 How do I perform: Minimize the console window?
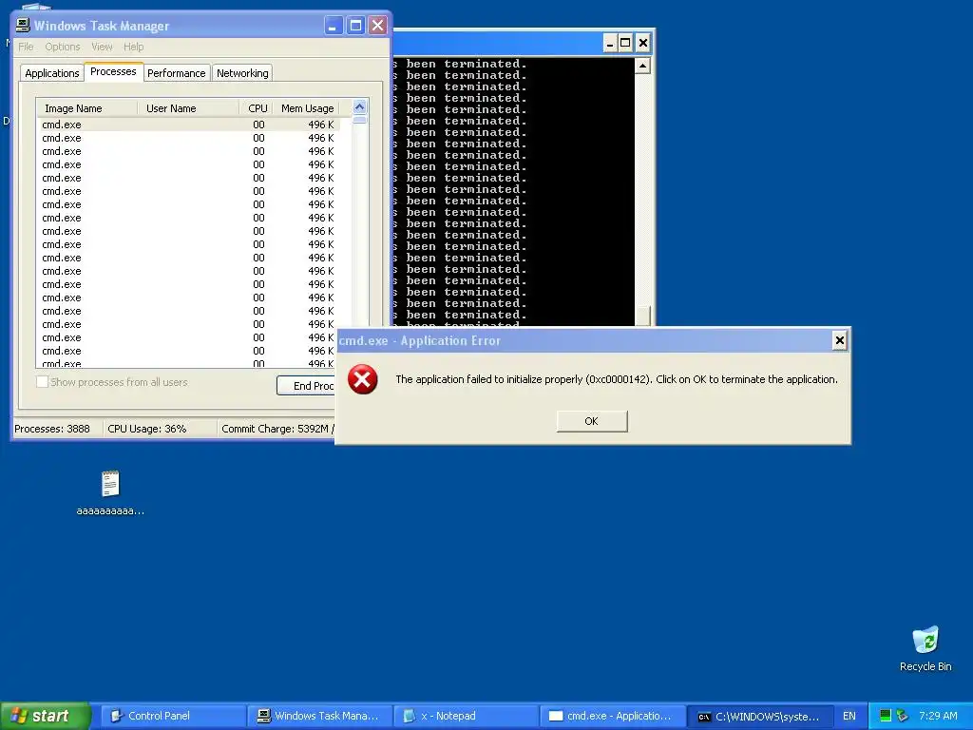click(609, 43)
